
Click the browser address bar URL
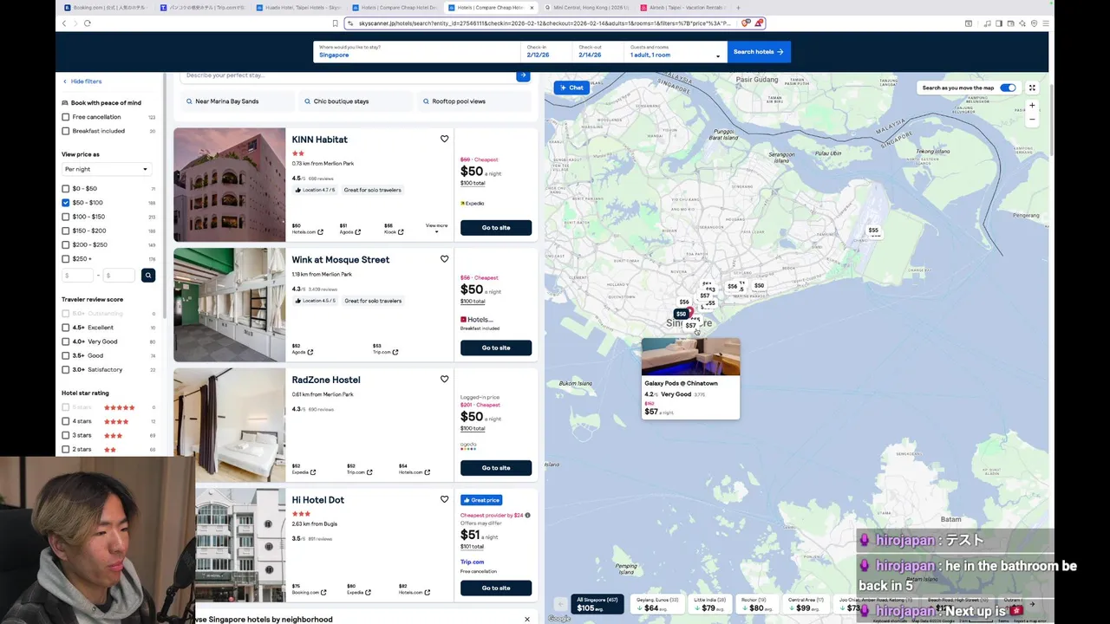pos(545,23)
